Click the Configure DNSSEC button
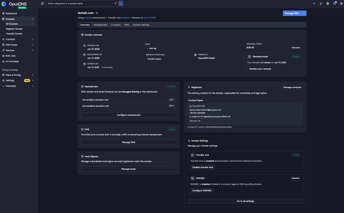344x213 pixels. (202, 190)
